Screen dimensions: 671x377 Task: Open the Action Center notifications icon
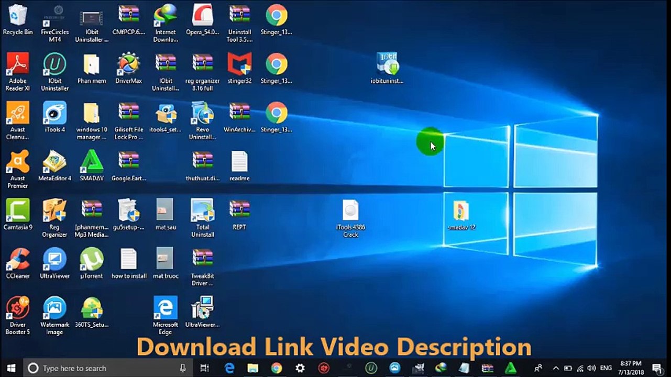pyautogui.click(x=657, y=368)
